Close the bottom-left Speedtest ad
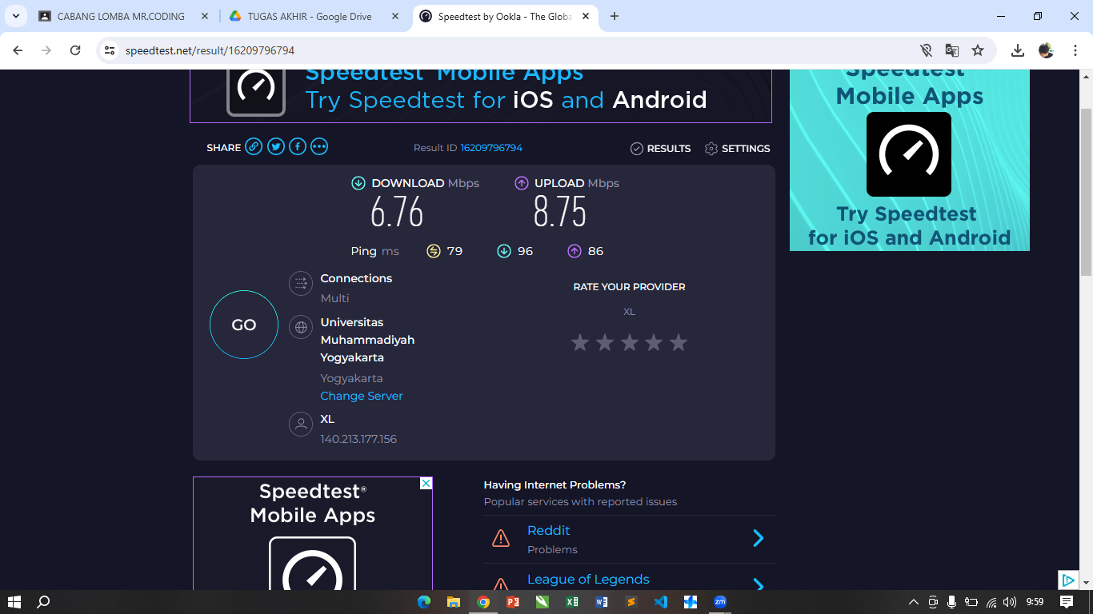 tap(426, 483)
